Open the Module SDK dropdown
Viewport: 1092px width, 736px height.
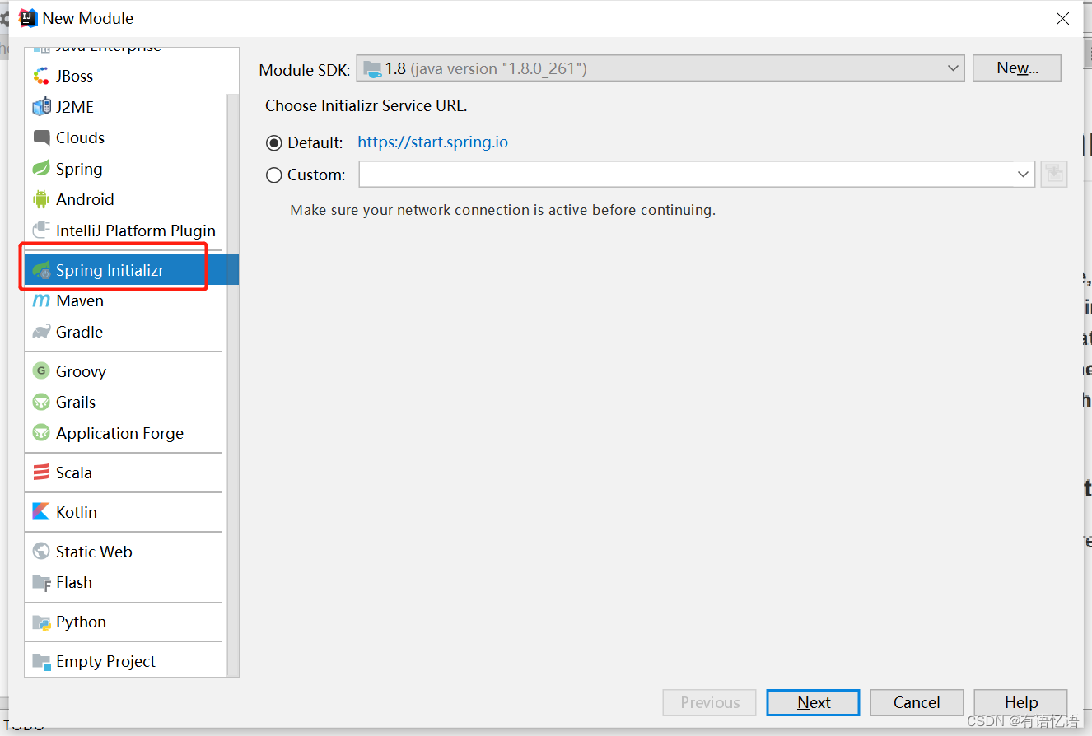[660, 68]
